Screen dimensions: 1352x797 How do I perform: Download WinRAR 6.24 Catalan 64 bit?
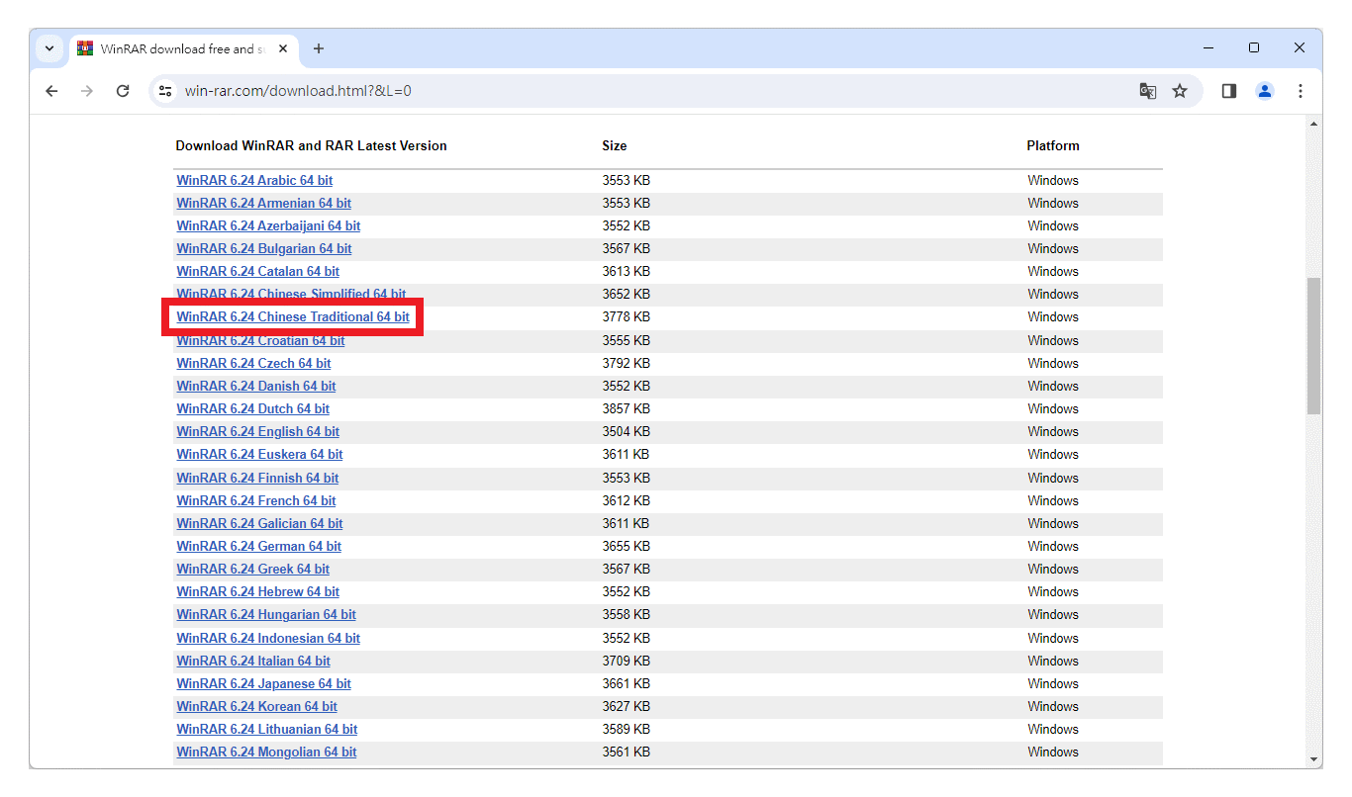[x=257, y=271]
